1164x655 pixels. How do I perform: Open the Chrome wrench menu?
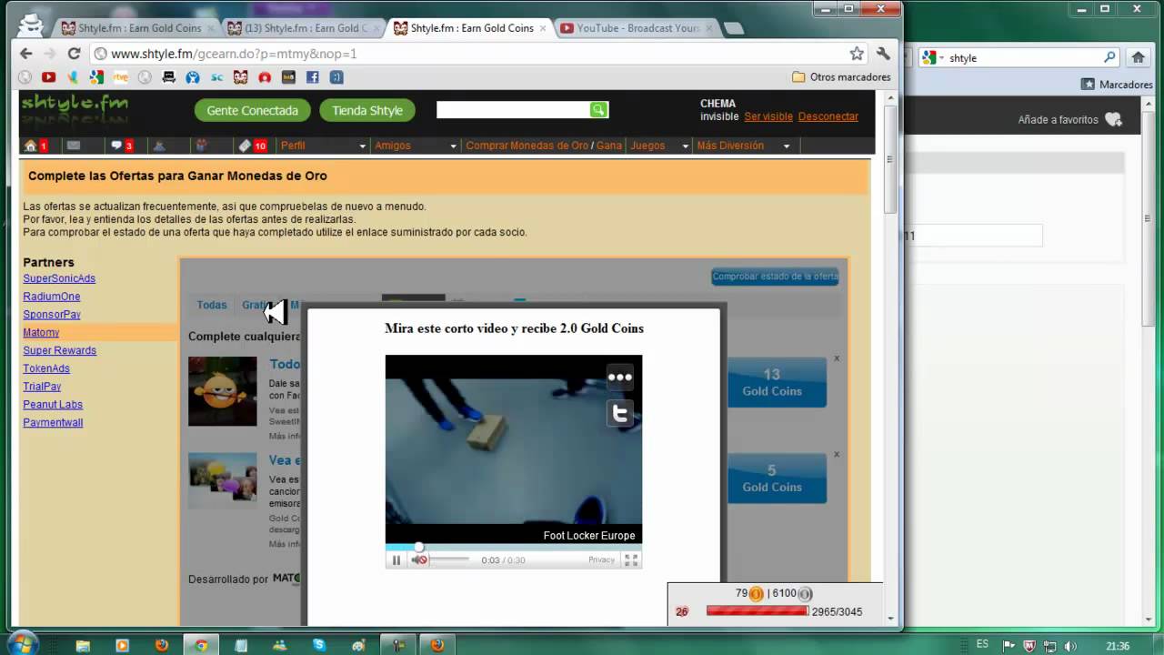click(x=883, y=54)
